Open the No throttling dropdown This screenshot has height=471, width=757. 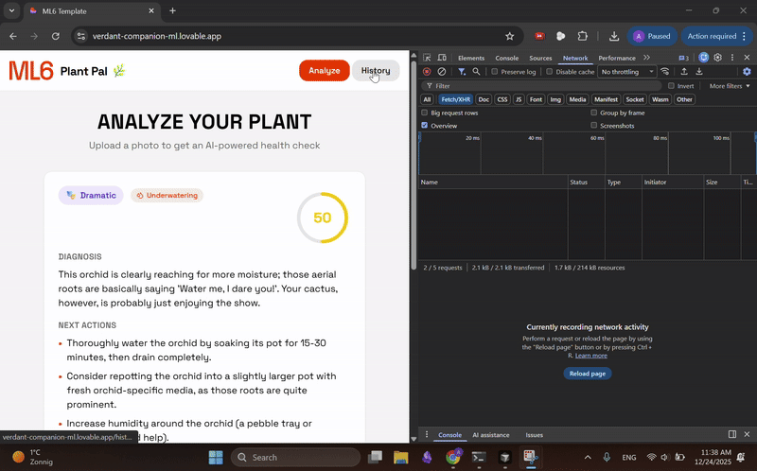click(627, 72)
